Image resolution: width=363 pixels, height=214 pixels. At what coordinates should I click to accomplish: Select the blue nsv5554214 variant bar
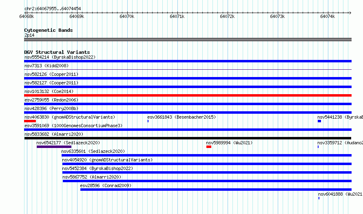(188, 61)
